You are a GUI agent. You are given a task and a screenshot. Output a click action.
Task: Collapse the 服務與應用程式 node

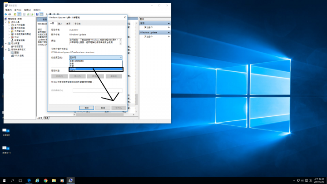[x=6, y=50]
